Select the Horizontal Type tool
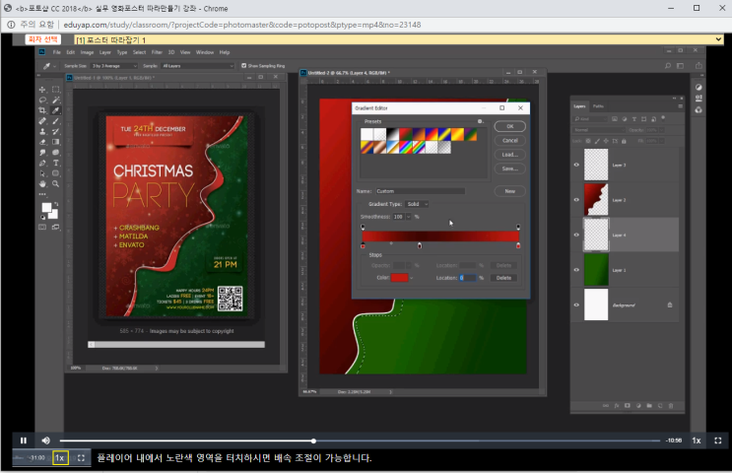The width and height of the screenshot is (732, 473). (55, 163)
